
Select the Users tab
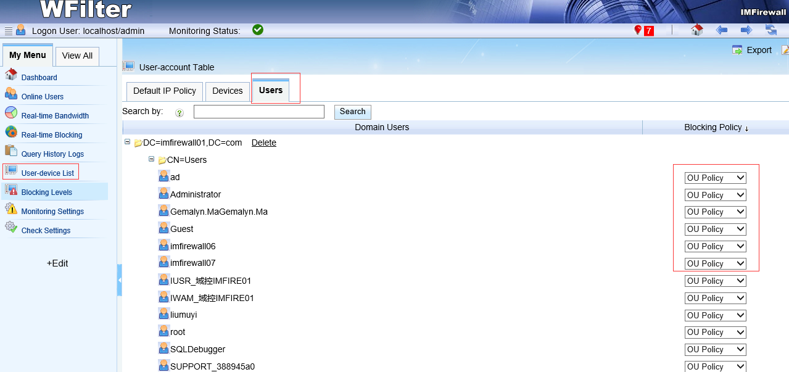(271, 90)
